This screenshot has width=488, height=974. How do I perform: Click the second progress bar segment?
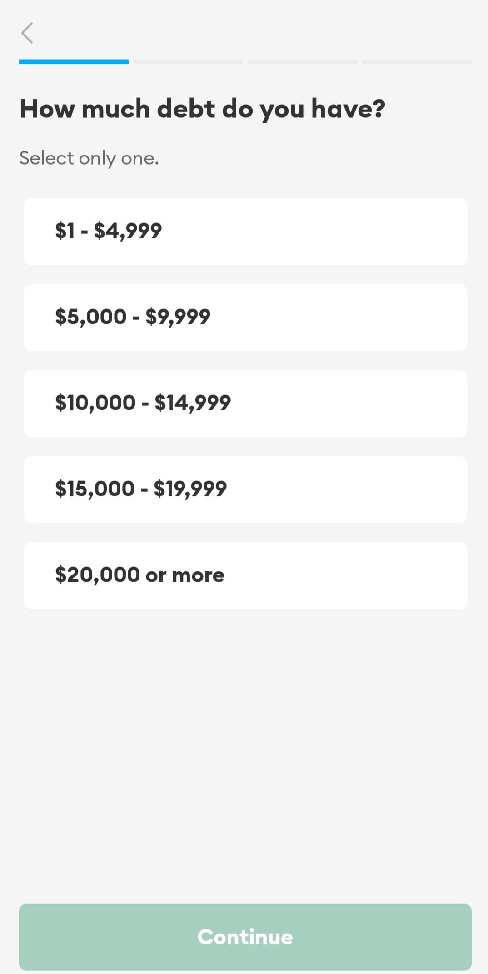[188, 61]
